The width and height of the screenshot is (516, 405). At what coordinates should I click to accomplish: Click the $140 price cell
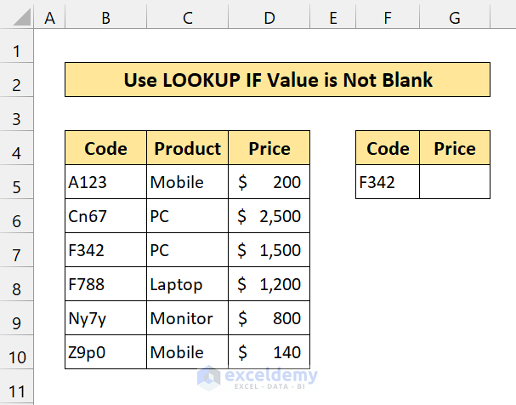[269, 352]
